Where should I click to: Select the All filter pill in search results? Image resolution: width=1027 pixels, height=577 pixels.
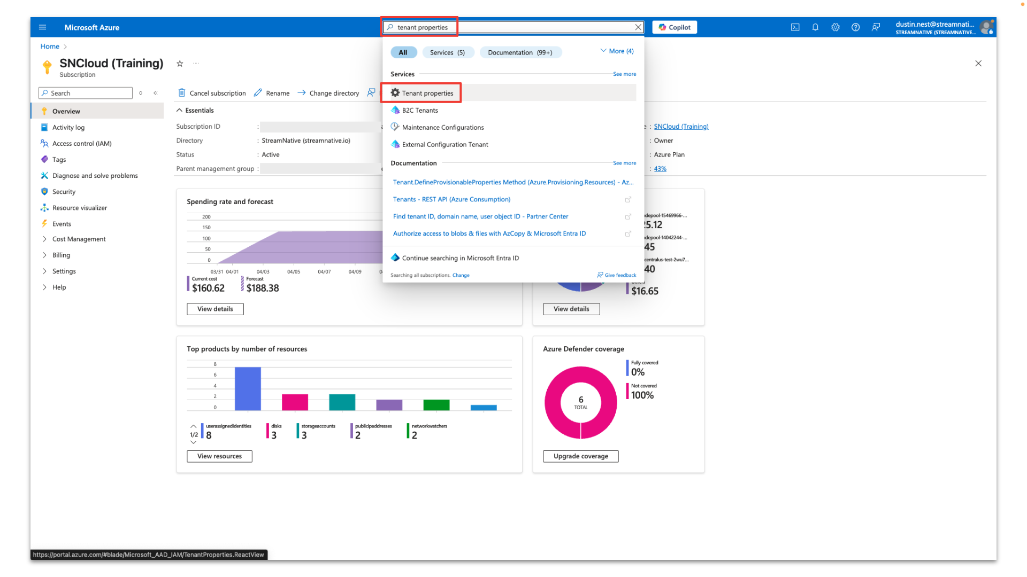point(404,52)
